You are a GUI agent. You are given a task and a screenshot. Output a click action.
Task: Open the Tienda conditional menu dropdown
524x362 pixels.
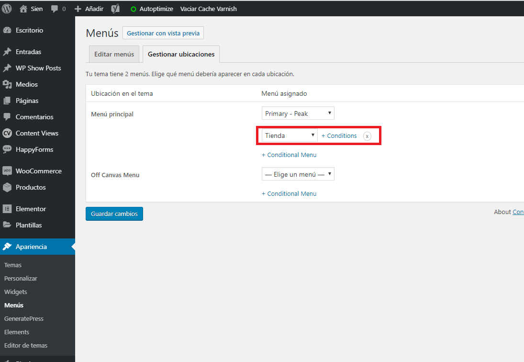pos(290,136)
